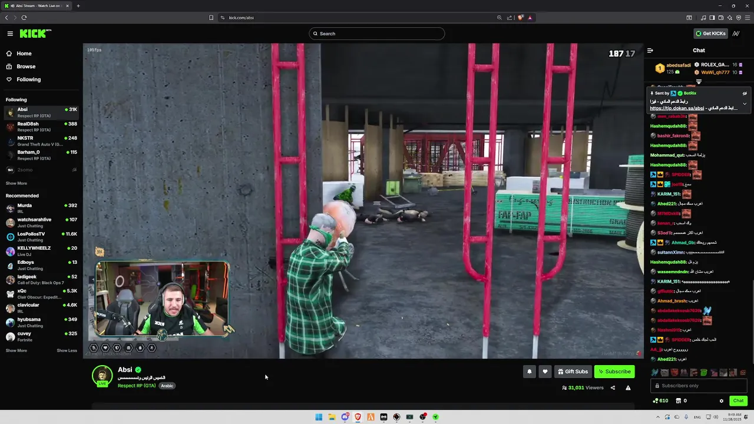Collapse chat panel with arrow icon
The image size is (754, 424).
tap(650, 51)
